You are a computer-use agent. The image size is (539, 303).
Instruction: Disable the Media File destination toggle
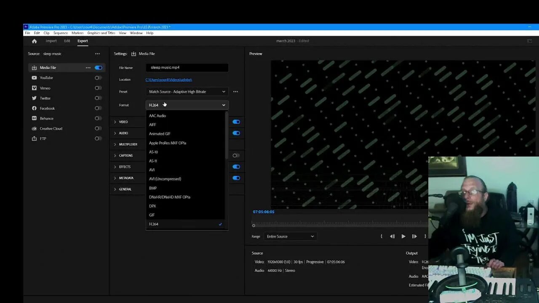pos(99,68)
